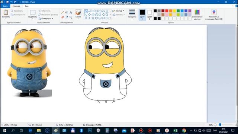The image size is (238, 134).
Task: Select the Right arrow shape
Action: pyautogui.click(x=100, y=15)
